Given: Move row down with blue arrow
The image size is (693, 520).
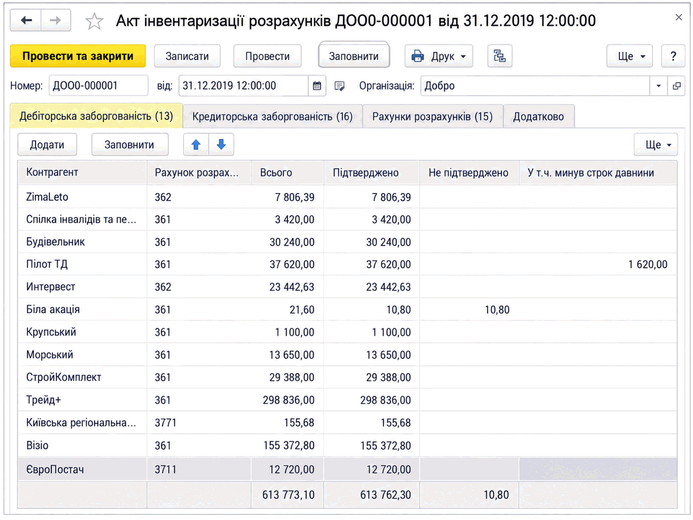Looking at the screenshot, I should click(x=221, y=145).
